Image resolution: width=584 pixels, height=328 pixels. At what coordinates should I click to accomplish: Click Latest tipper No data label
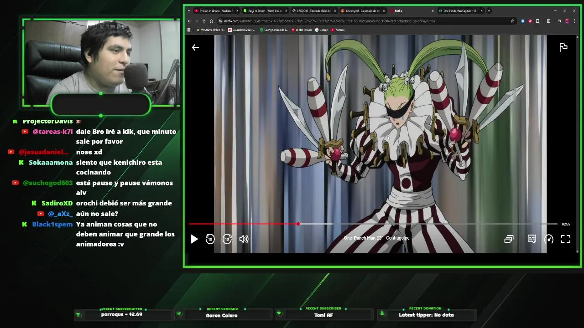pos(426,315)
